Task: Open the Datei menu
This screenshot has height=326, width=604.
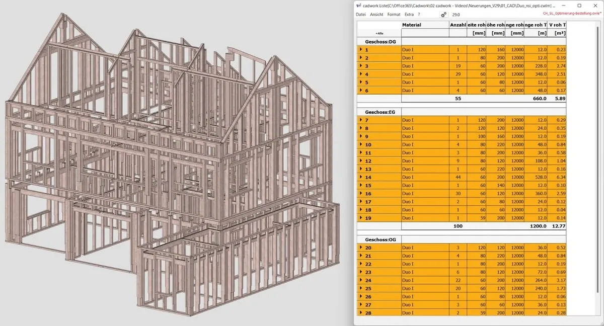Action: [x=361, y=15]
